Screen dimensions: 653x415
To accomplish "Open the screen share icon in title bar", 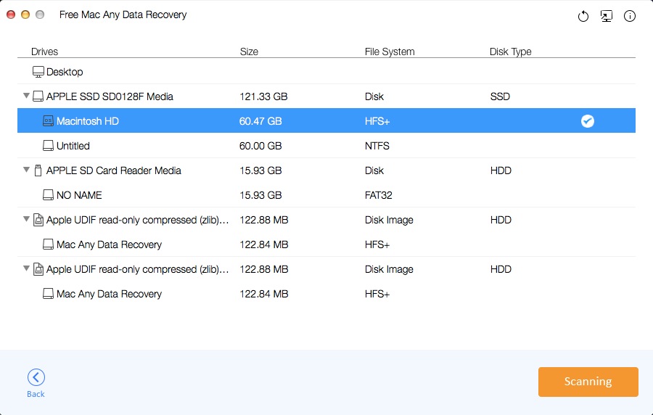I will [607, 16].
